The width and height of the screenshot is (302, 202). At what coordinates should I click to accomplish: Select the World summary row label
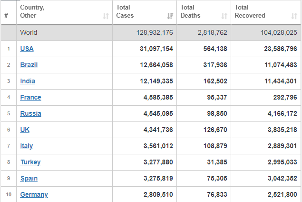29,32
